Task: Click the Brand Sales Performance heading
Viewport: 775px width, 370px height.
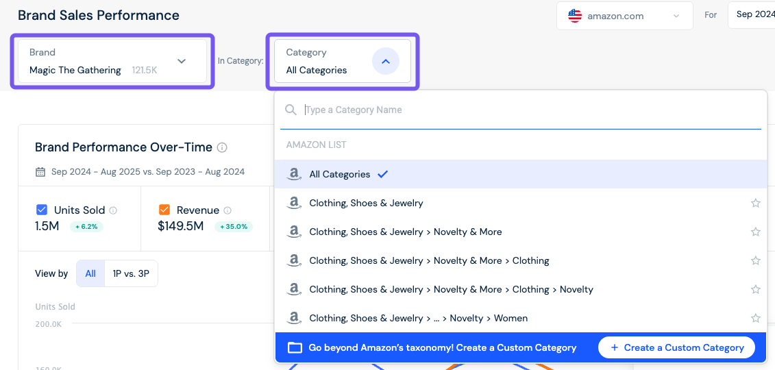Action: [x=99, y=15]
